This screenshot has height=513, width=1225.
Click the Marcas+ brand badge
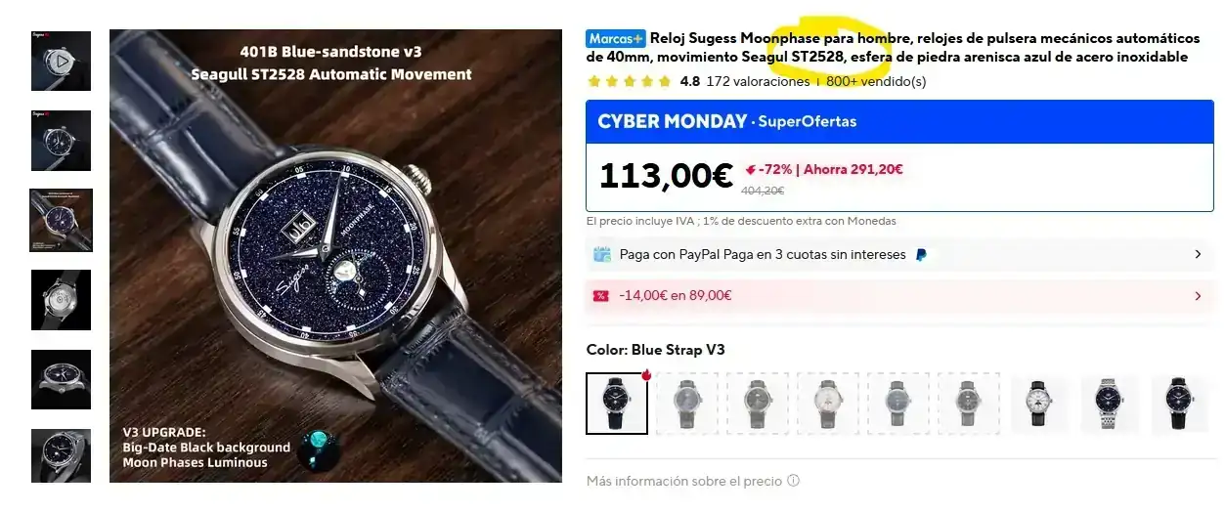coord(616,38)
